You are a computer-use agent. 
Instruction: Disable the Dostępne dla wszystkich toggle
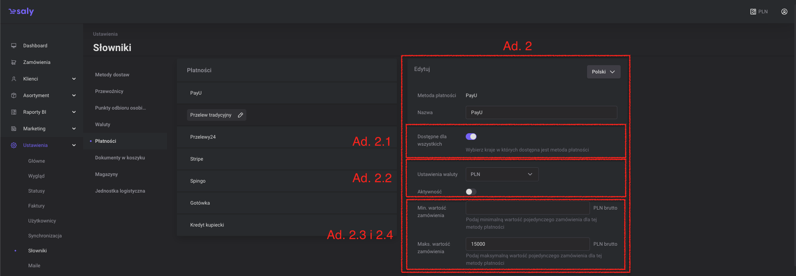471,137
